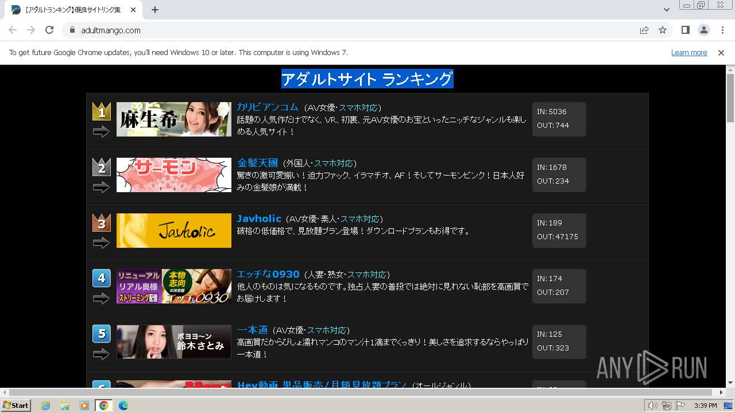Click arrow icon under rank 4
735x413 pixels.
[101, 299]
